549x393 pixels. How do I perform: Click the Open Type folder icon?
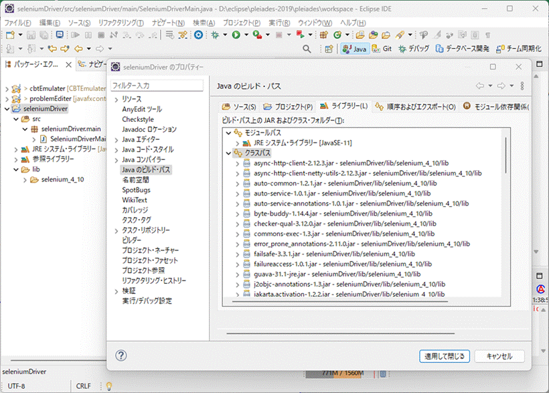point(360,35)
